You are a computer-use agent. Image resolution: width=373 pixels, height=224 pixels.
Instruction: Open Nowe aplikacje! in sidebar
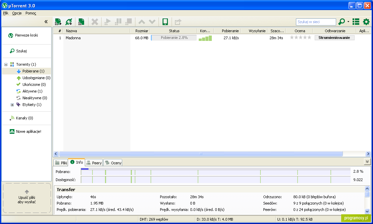pyautogui.click(x=28, y=131)
